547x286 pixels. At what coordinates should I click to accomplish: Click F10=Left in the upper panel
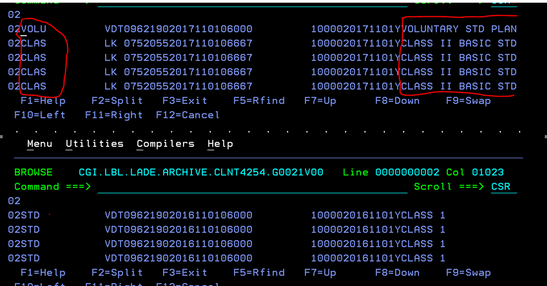(x=40, y=115)
